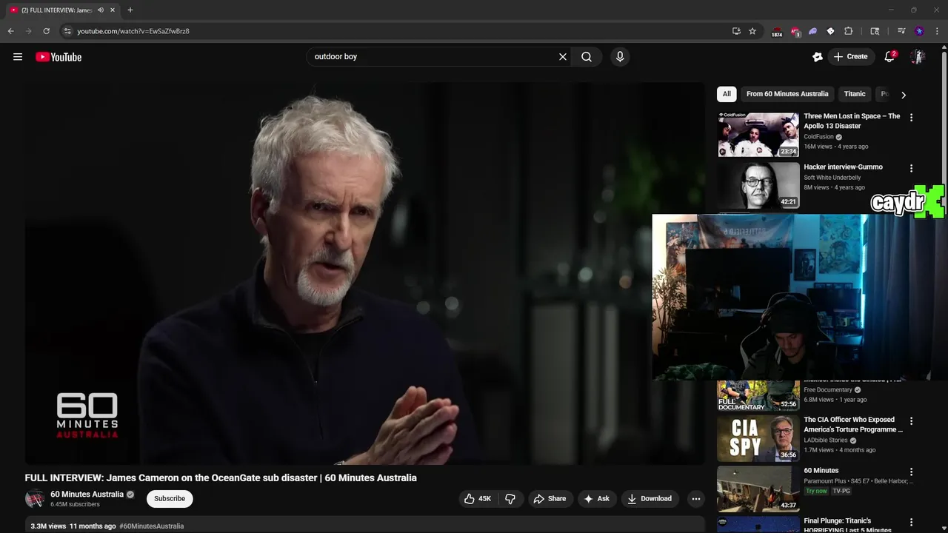Open 60 Minutes Australia channel name

click(x=87, y=495)
